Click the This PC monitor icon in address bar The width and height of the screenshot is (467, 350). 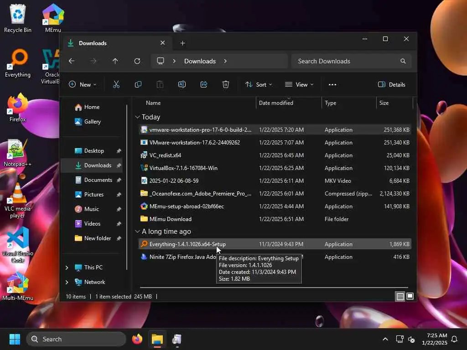coord(161,61)
